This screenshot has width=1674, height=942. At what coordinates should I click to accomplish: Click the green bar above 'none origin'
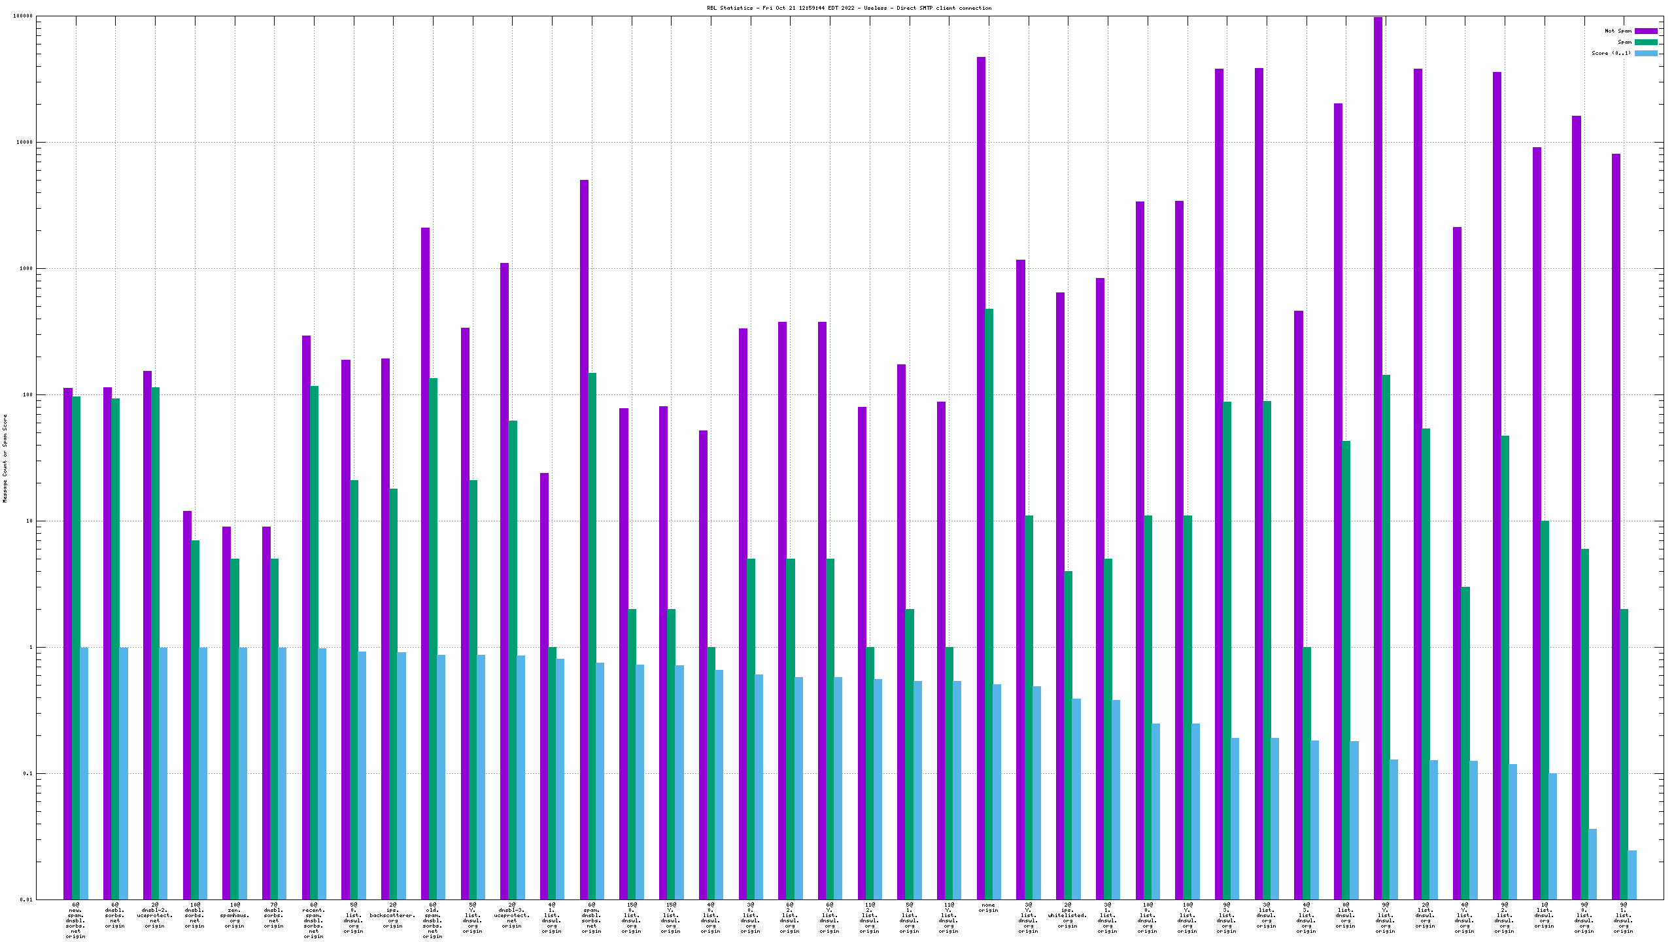[989, 602]
